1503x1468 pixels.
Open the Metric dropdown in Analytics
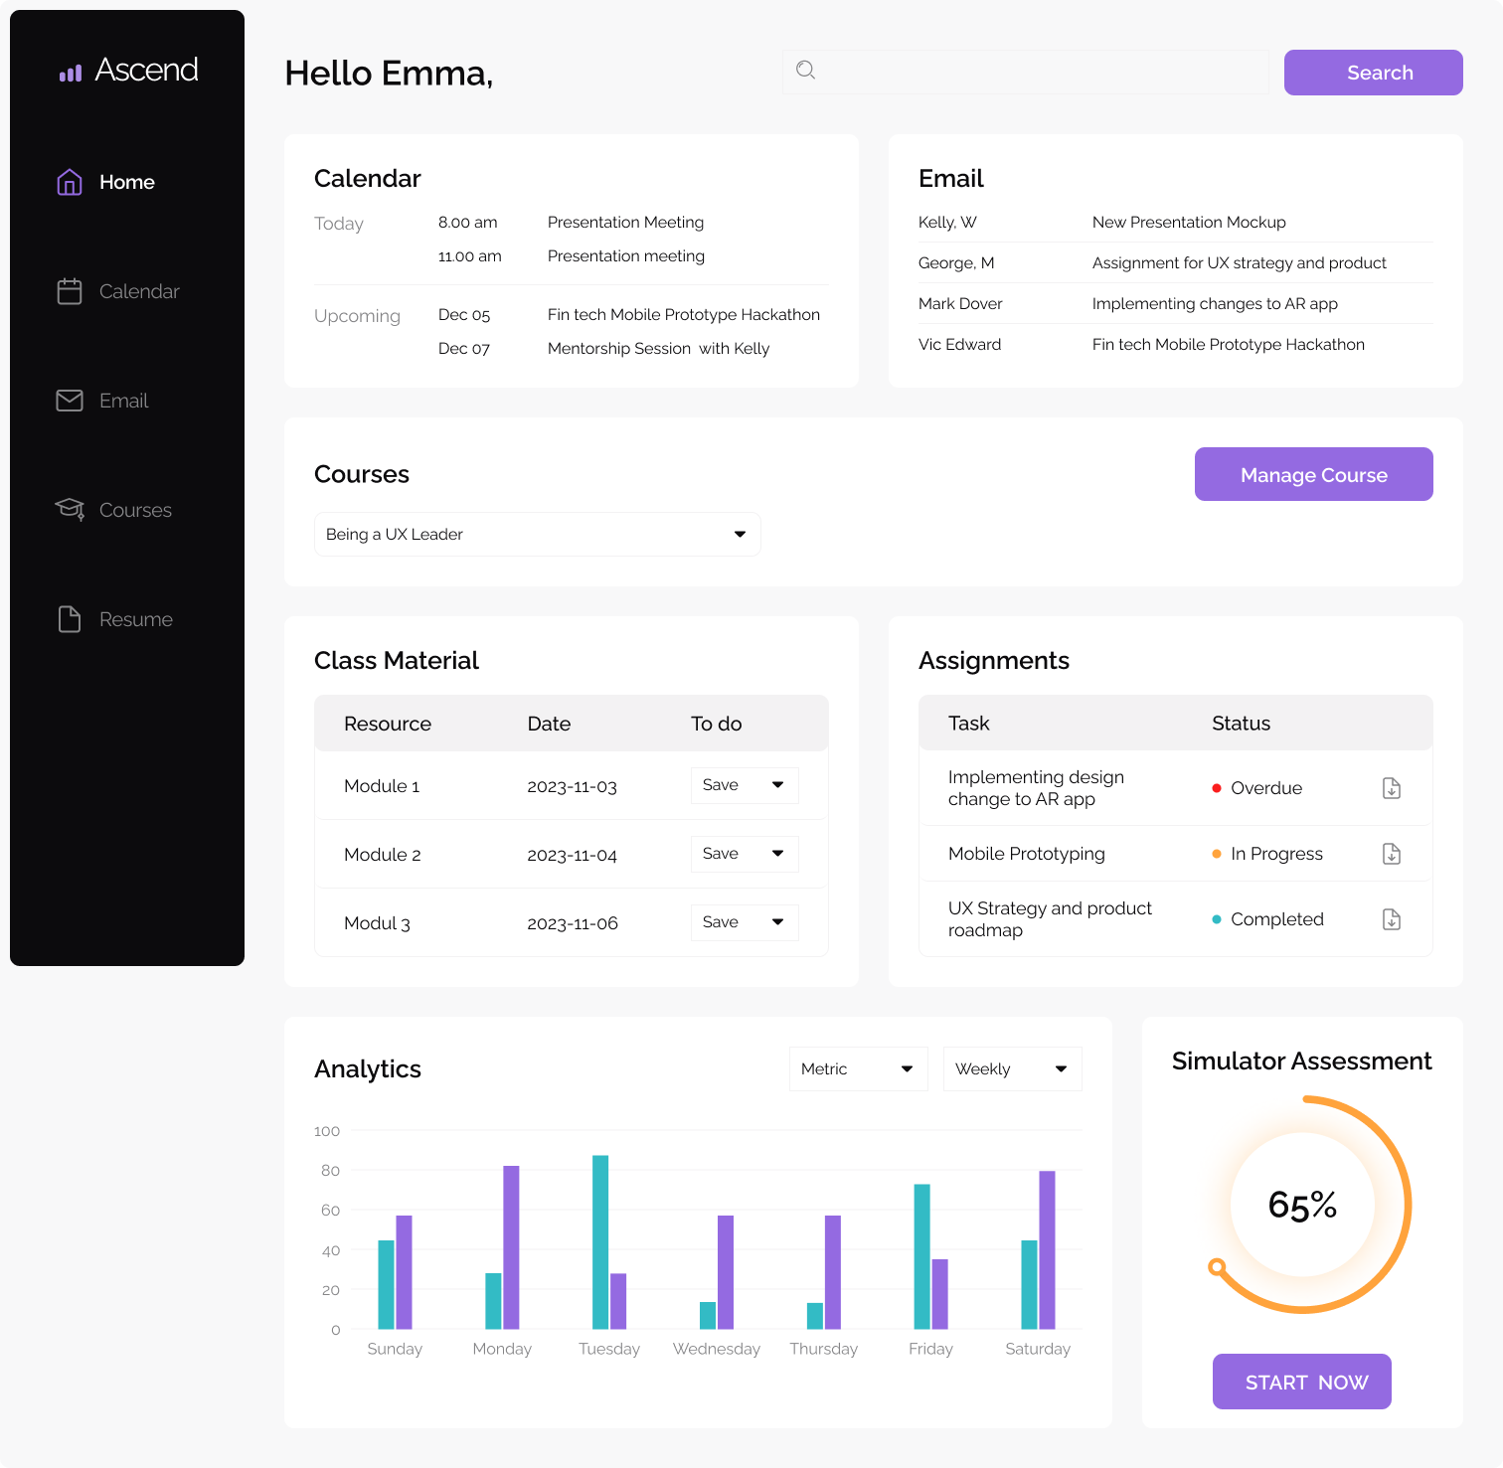[x=859, y=1068]
